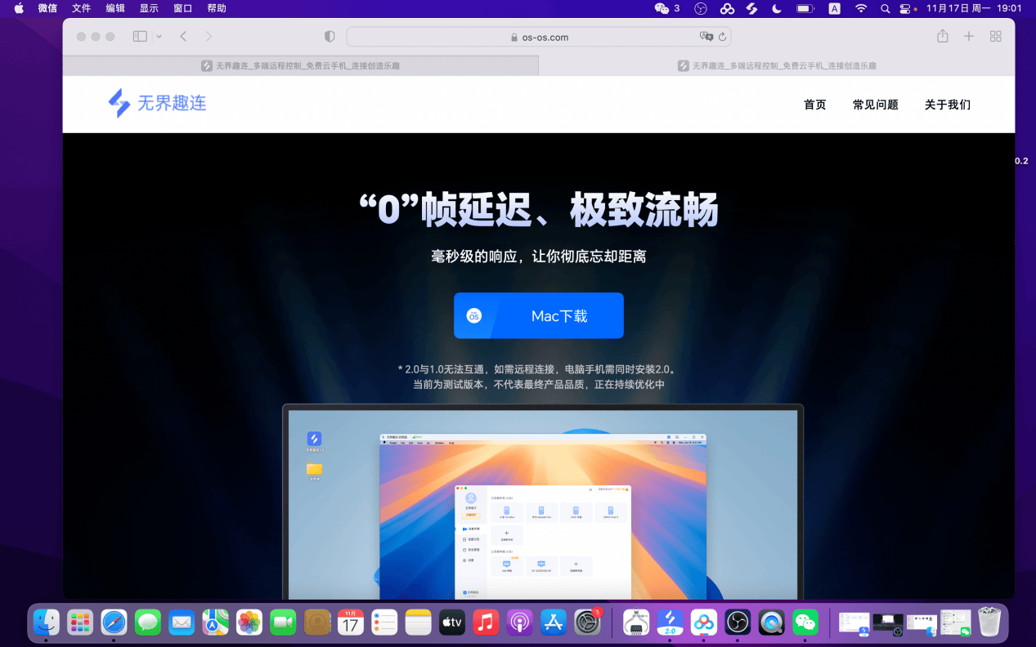Open WeChat from the Dock
This screenshot has height=647, width=1036.
(x=806, y=622)
